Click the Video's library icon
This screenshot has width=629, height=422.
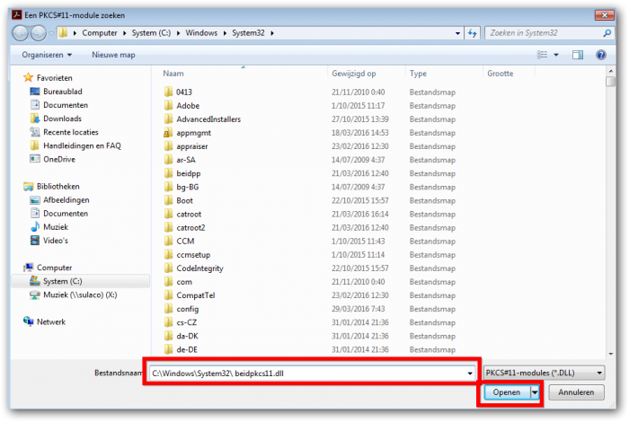point(35,241)
